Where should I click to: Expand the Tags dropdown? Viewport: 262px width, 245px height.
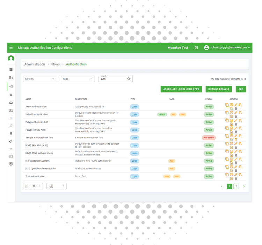78,79
